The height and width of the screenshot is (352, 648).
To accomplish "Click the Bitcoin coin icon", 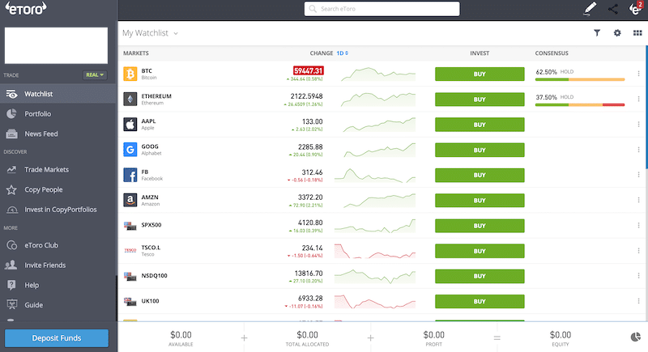I will click(x=130, y=74).
